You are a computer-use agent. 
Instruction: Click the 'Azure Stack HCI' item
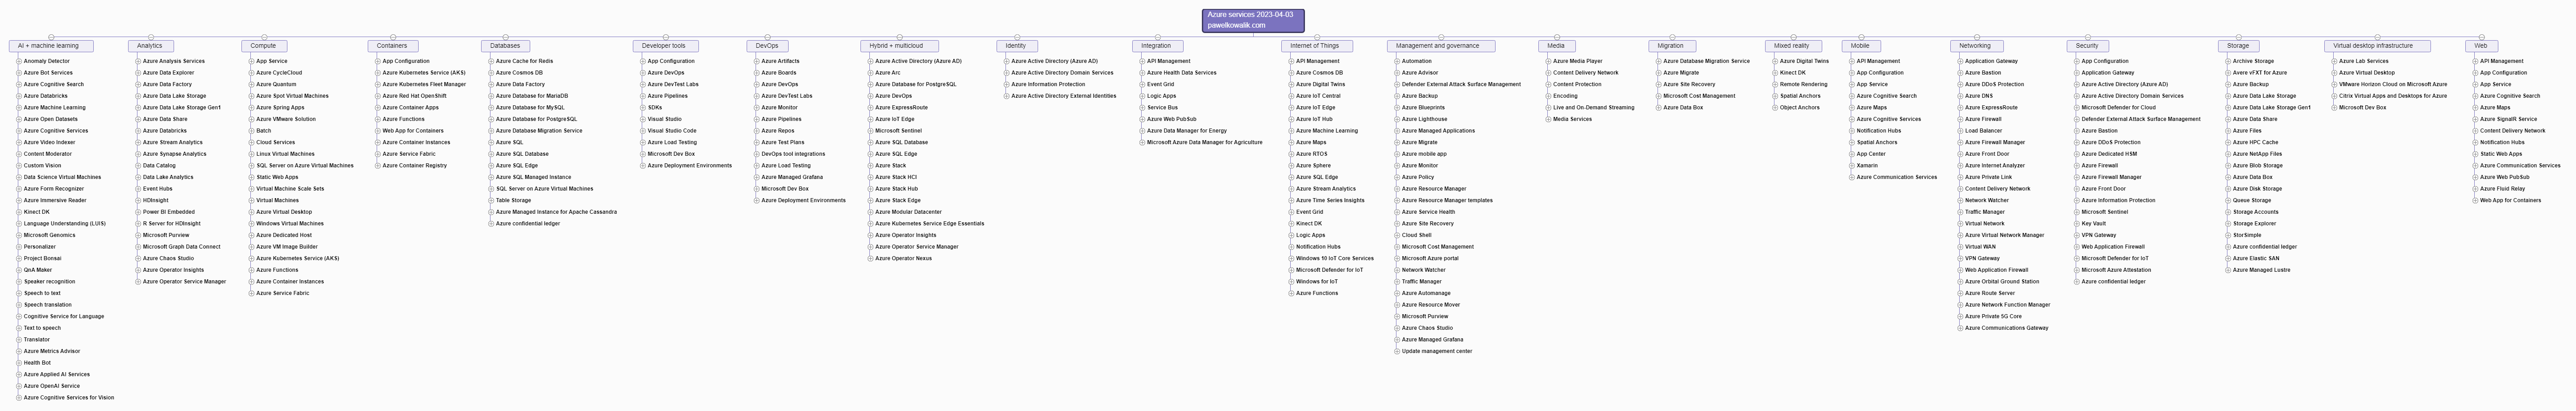[x=896, y=177]
